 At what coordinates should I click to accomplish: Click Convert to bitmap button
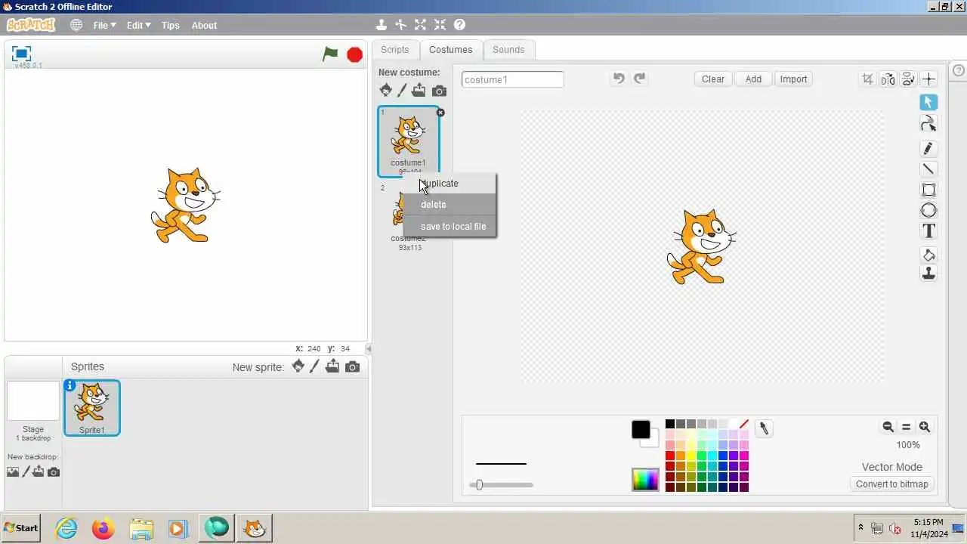point(892,484)
